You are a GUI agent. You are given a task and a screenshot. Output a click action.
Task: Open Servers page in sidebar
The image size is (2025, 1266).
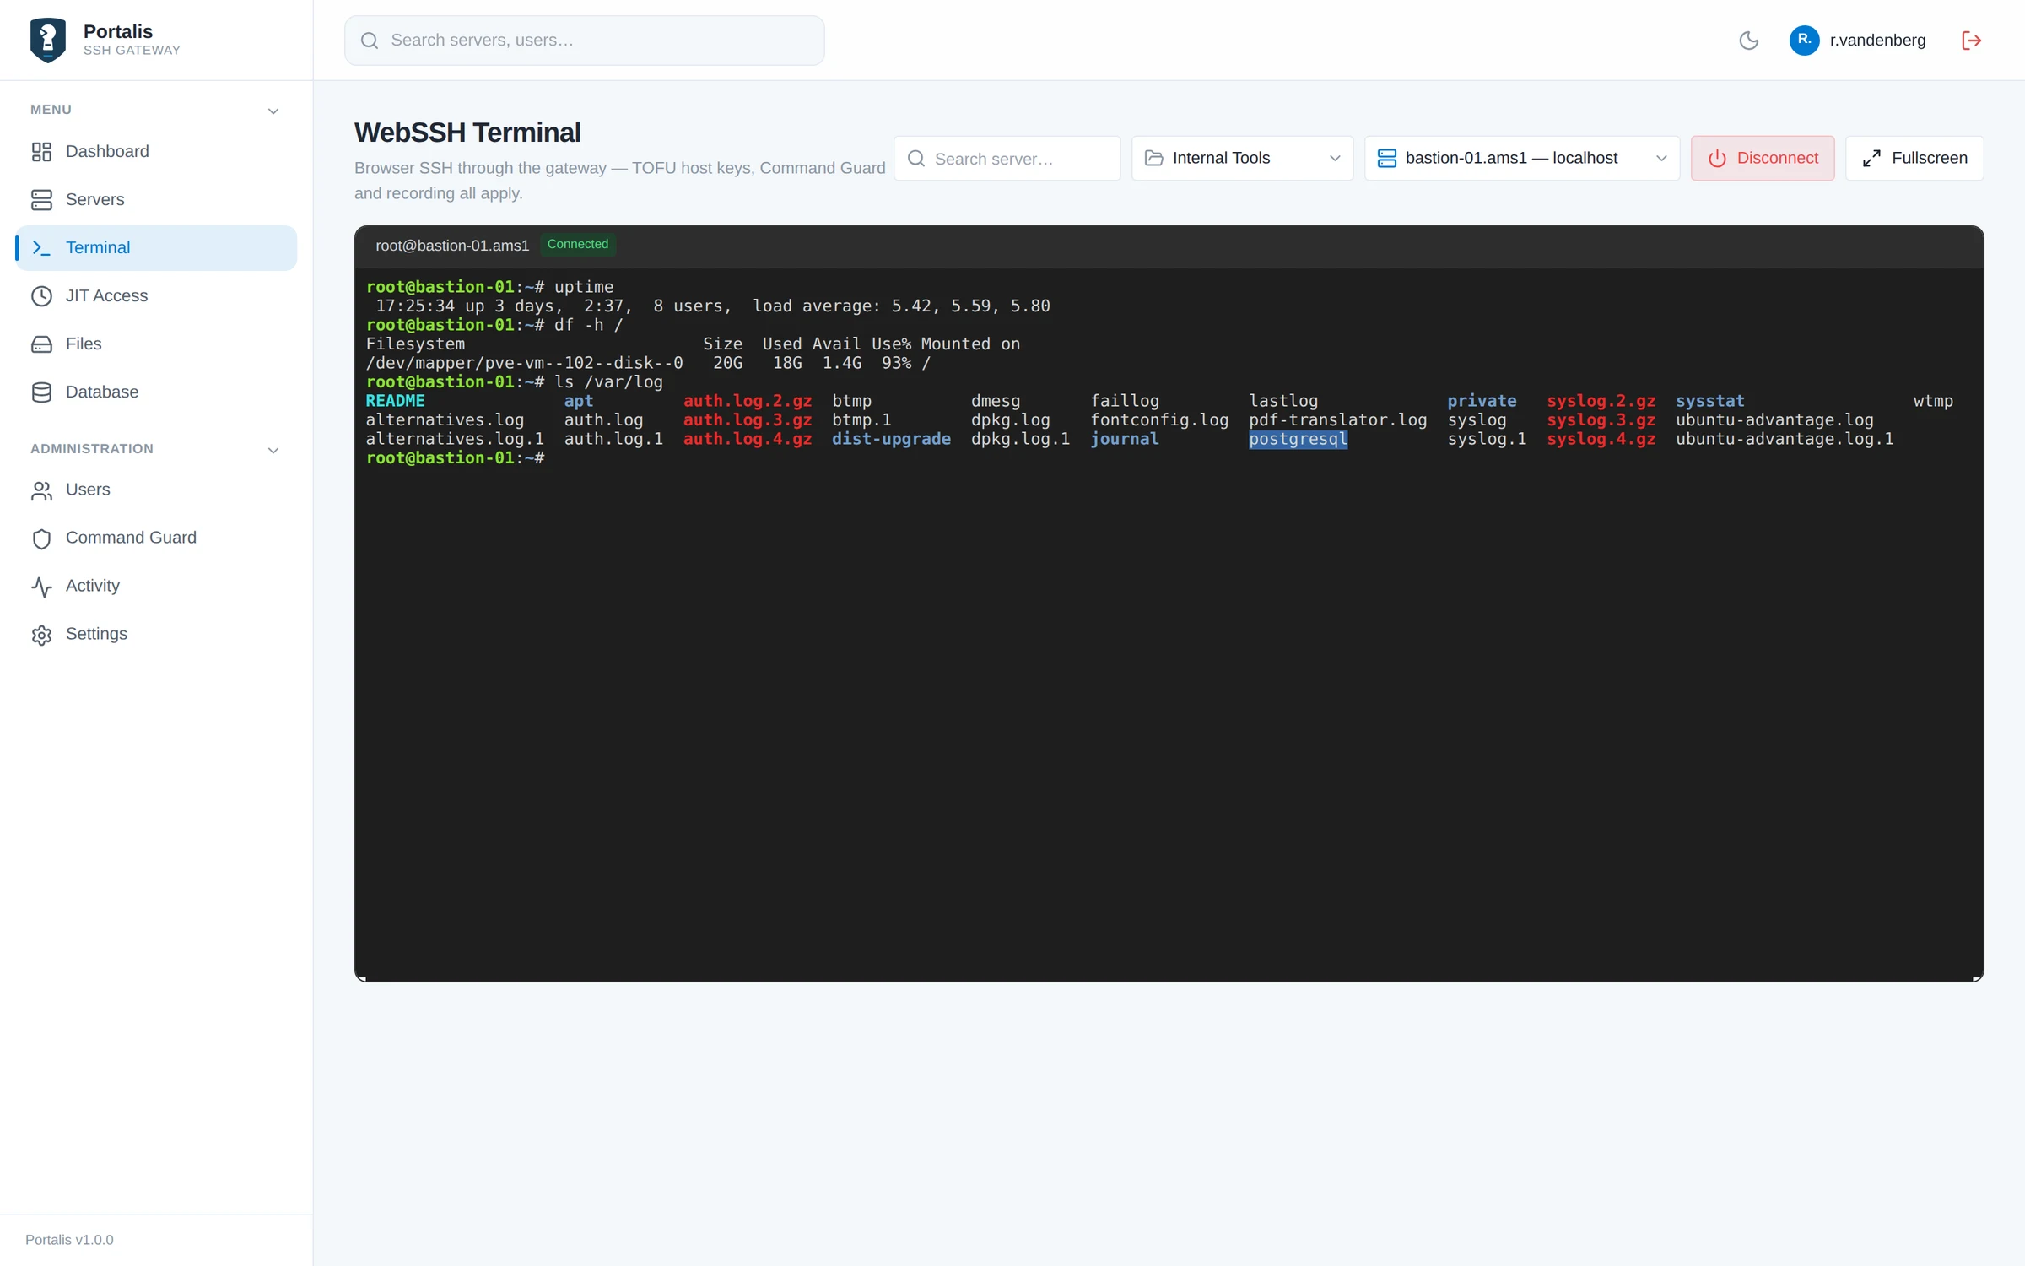click(x=156, y=199)
